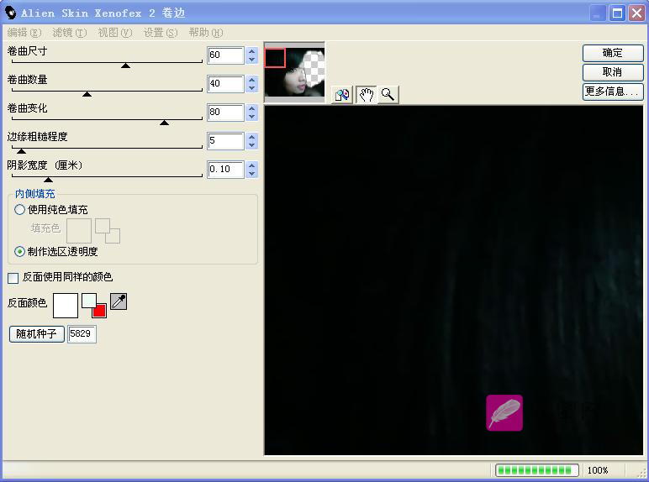Screen dimensions: 649x482
Task: Decrease 卷曲变化 value with down arrow
Action: coord(251,116)
